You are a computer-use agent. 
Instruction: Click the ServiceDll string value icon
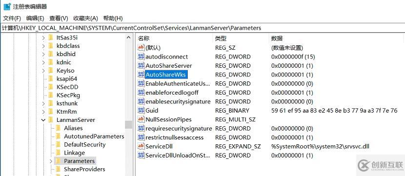(x=141, y=146)
